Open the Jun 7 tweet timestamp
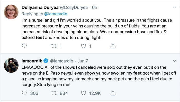This screenshot has height=102, width=180. pyautogui.click(x=83, y=61)
